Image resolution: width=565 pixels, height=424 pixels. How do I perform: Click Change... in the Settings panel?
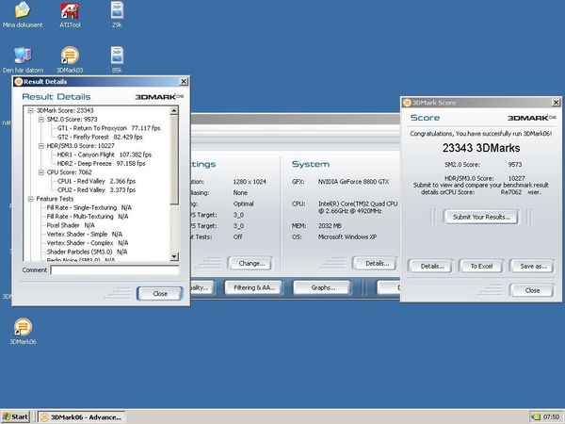click(x=250, y=264)
